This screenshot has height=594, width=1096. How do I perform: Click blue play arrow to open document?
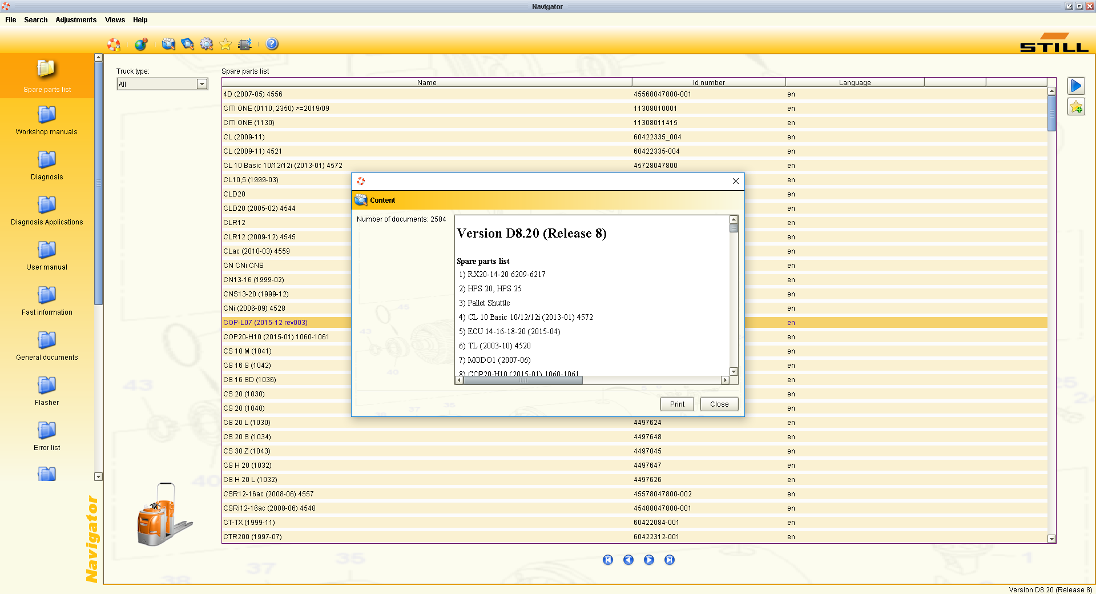coord(1076,86)
